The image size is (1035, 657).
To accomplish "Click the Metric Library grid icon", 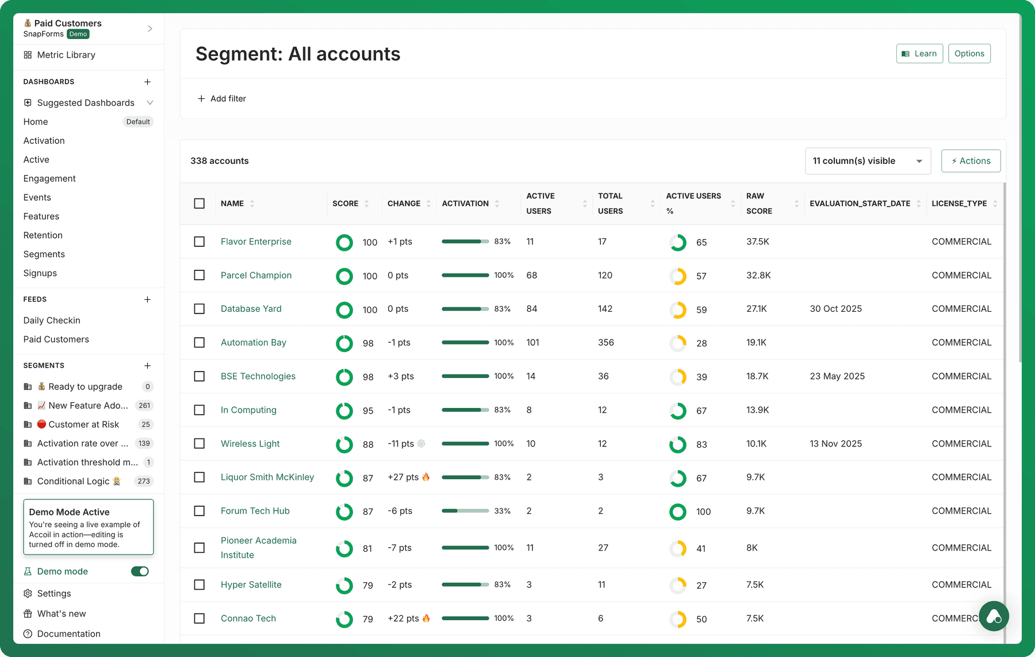I will click(x=28, y=55).
